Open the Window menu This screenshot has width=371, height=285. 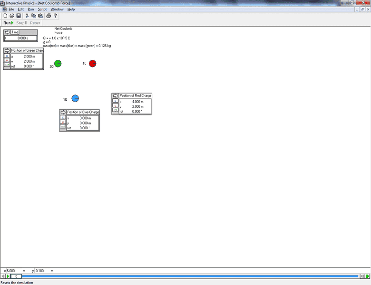tap(57, 9)
